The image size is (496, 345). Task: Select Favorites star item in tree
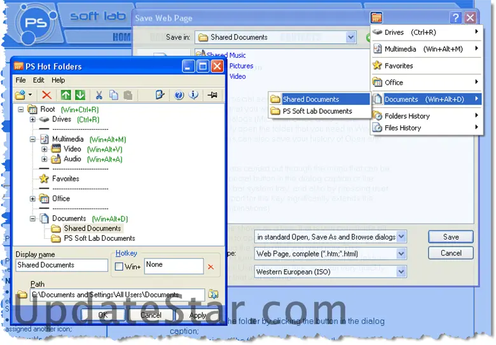[59, 179]
